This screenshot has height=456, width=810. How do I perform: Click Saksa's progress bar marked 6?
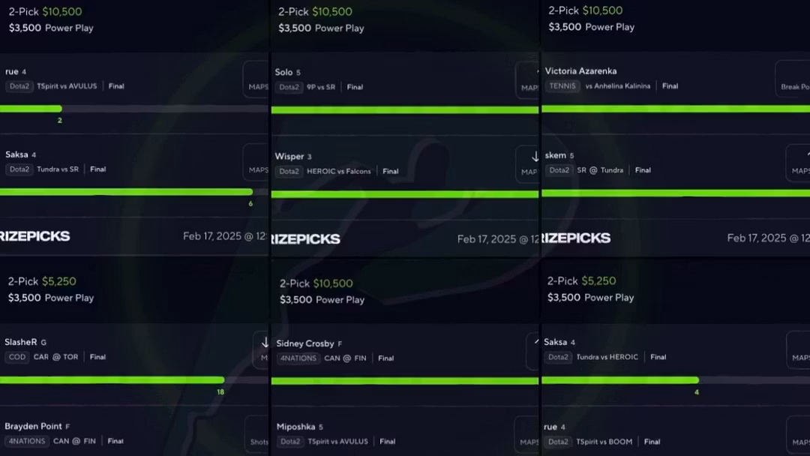(x=134, y=191)
